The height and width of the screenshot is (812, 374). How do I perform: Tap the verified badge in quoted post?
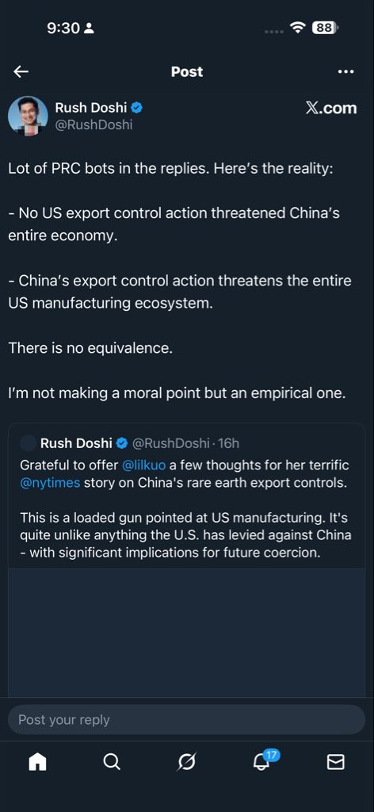coord(122,443)
